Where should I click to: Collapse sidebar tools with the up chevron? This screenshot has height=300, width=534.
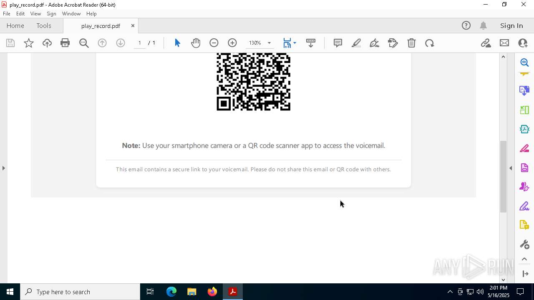coord(524,259)
